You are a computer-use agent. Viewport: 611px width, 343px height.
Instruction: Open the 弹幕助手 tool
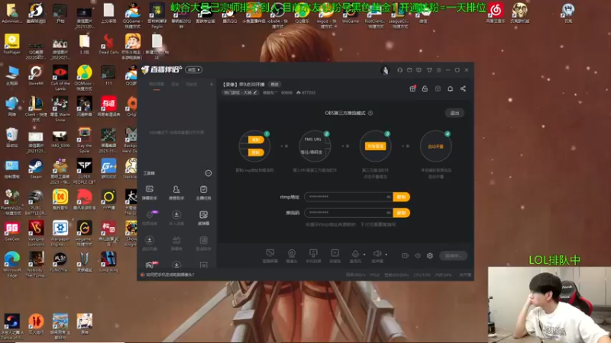click(150, 193)
